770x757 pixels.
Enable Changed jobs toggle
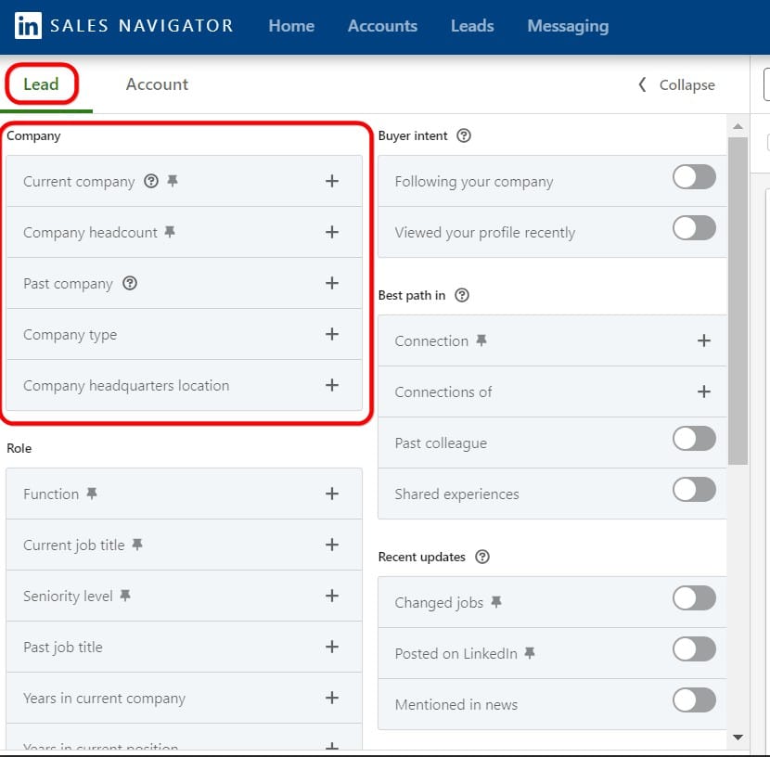click(694, 598)
